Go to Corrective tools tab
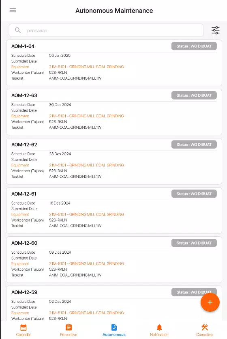227x339 pixels. coord(205,330)
